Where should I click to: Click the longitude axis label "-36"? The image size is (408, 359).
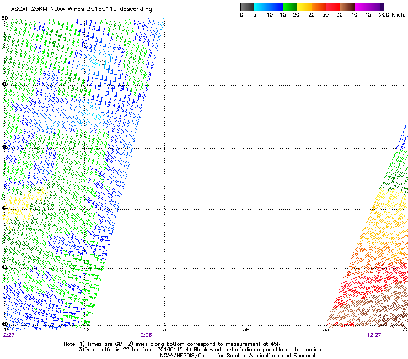[x=244, y=330]
